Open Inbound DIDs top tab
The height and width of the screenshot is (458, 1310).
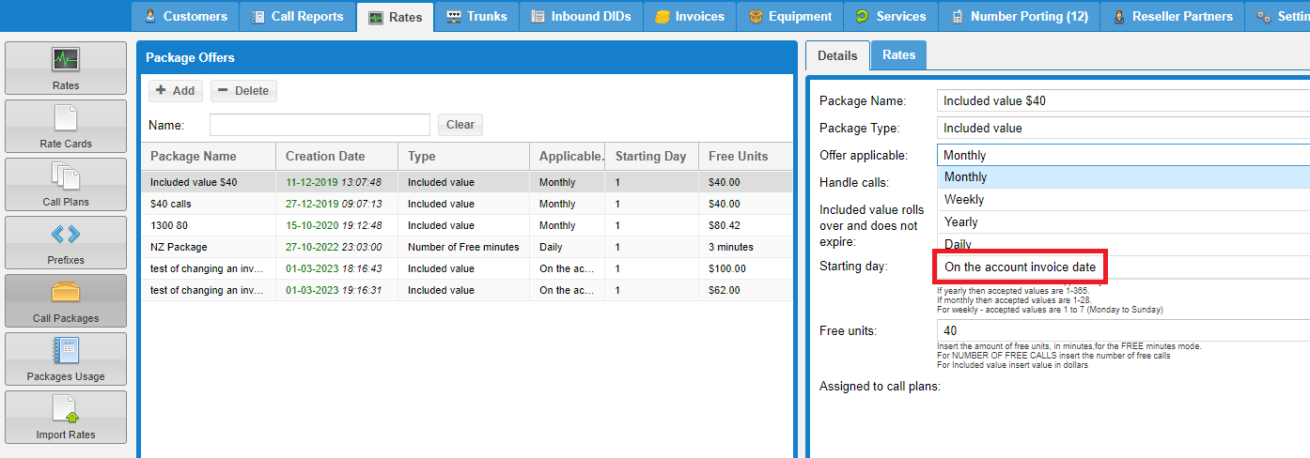[581, 16]
